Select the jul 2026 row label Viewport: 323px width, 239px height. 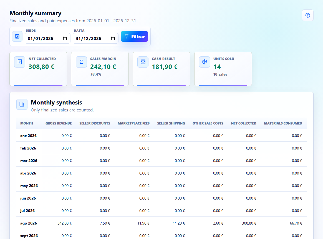27,211
